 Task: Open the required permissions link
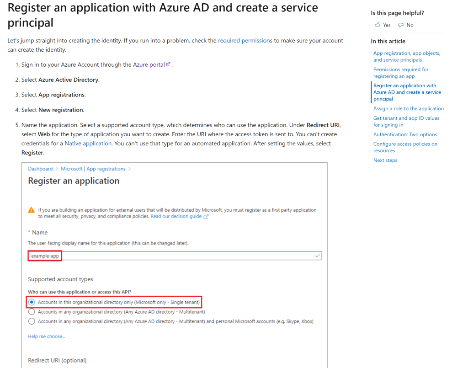[x=245, y=41]
